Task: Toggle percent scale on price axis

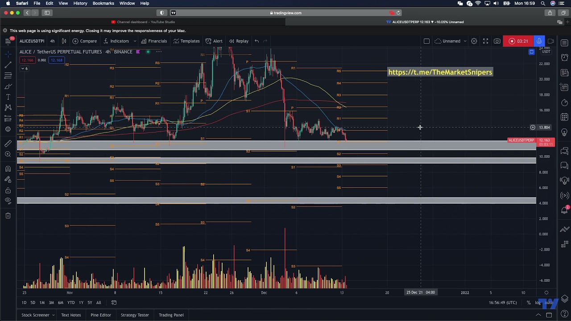Action: (x=529, y=302)
